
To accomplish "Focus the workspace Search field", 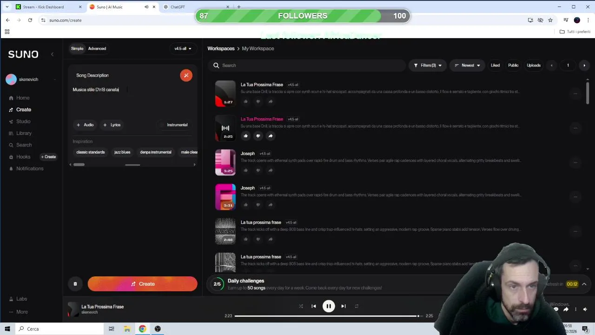I will click(307, 66).
